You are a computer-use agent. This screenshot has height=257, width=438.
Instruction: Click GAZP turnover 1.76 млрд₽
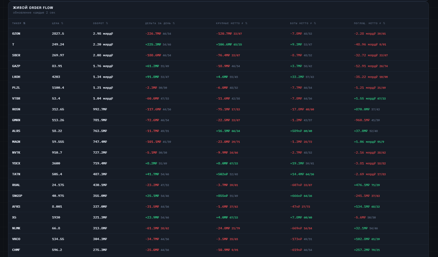(x=103, y=66)
